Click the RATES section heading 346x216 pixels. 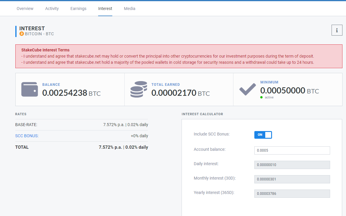click(x=21, y=114)
